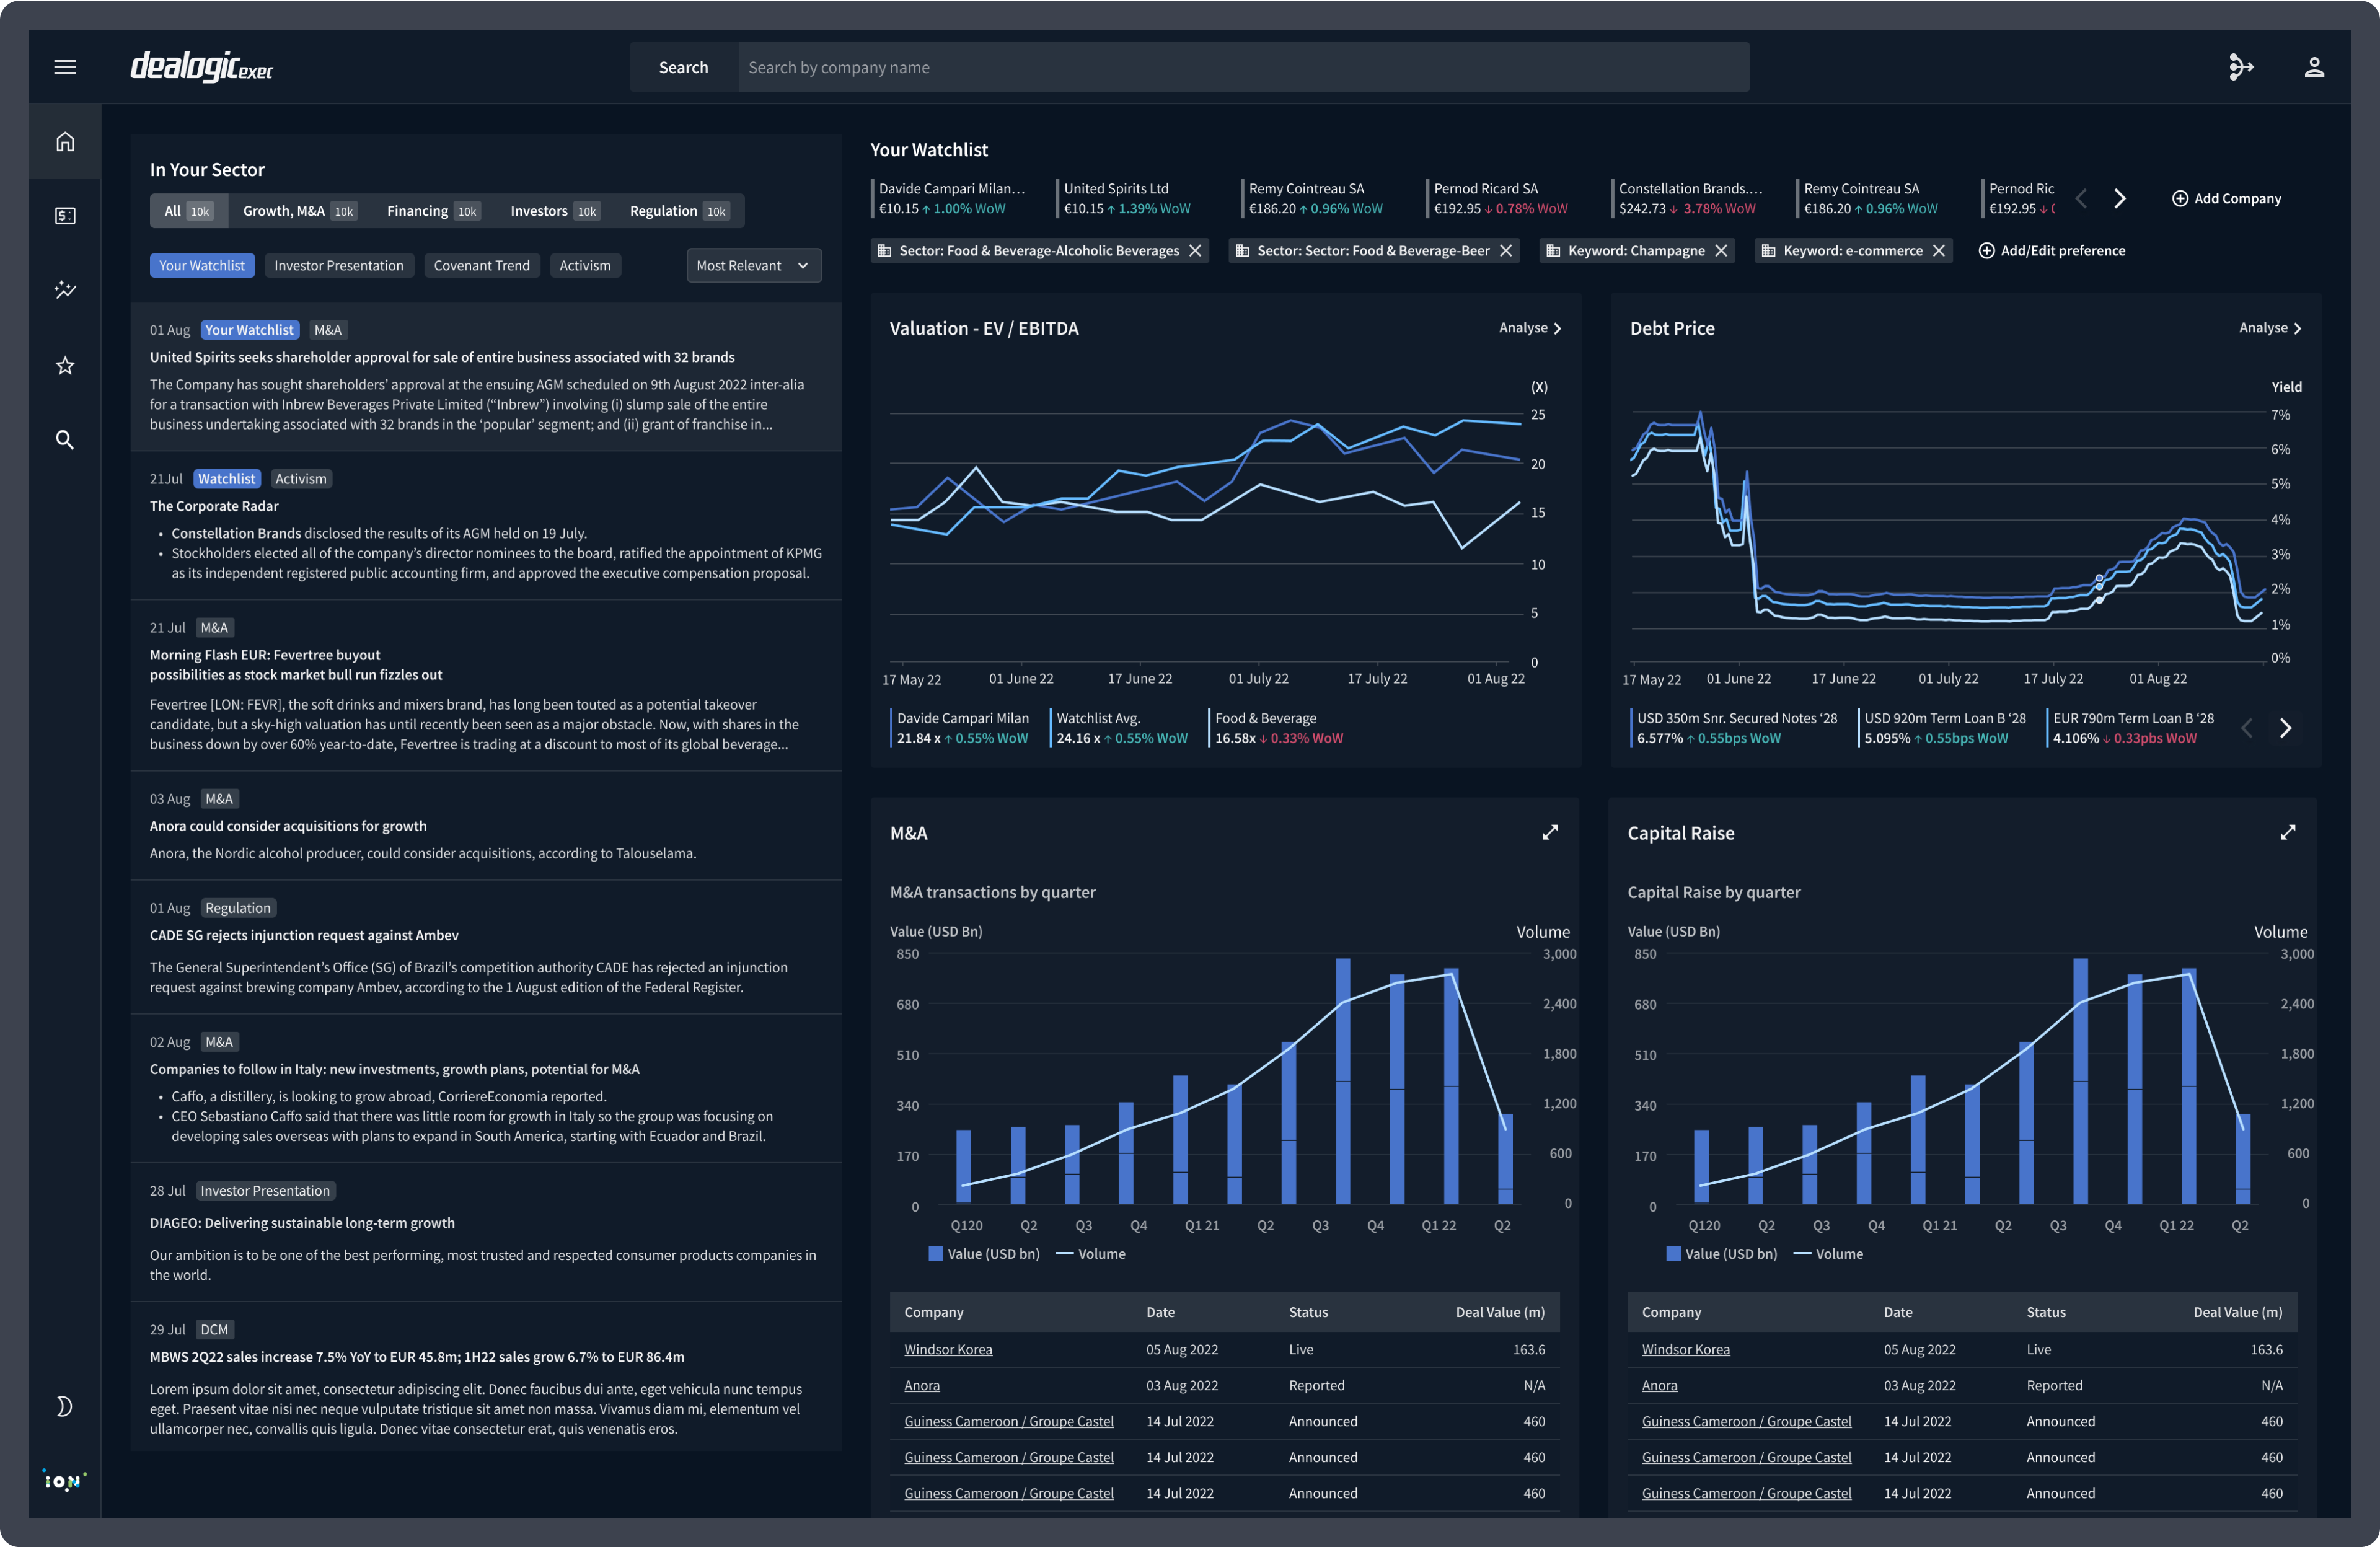Expand the Capital Raise panel fullscreen
Viewport: 2380px width, 1547px height.
[2287, 833]
